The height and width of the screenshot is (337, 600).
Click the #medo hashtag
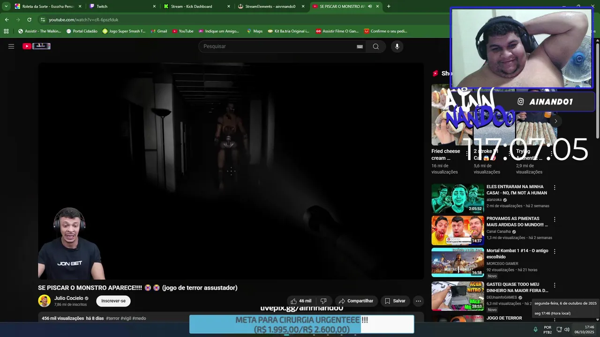pyautogui.click(x=139, y=318)
